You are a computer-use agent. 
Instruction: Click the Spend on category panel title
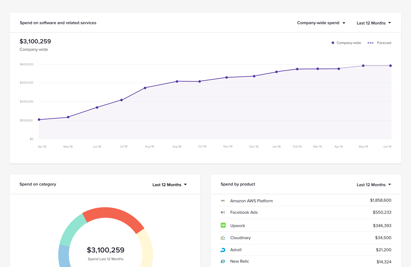pyautogui.click(x=38, y=184)
